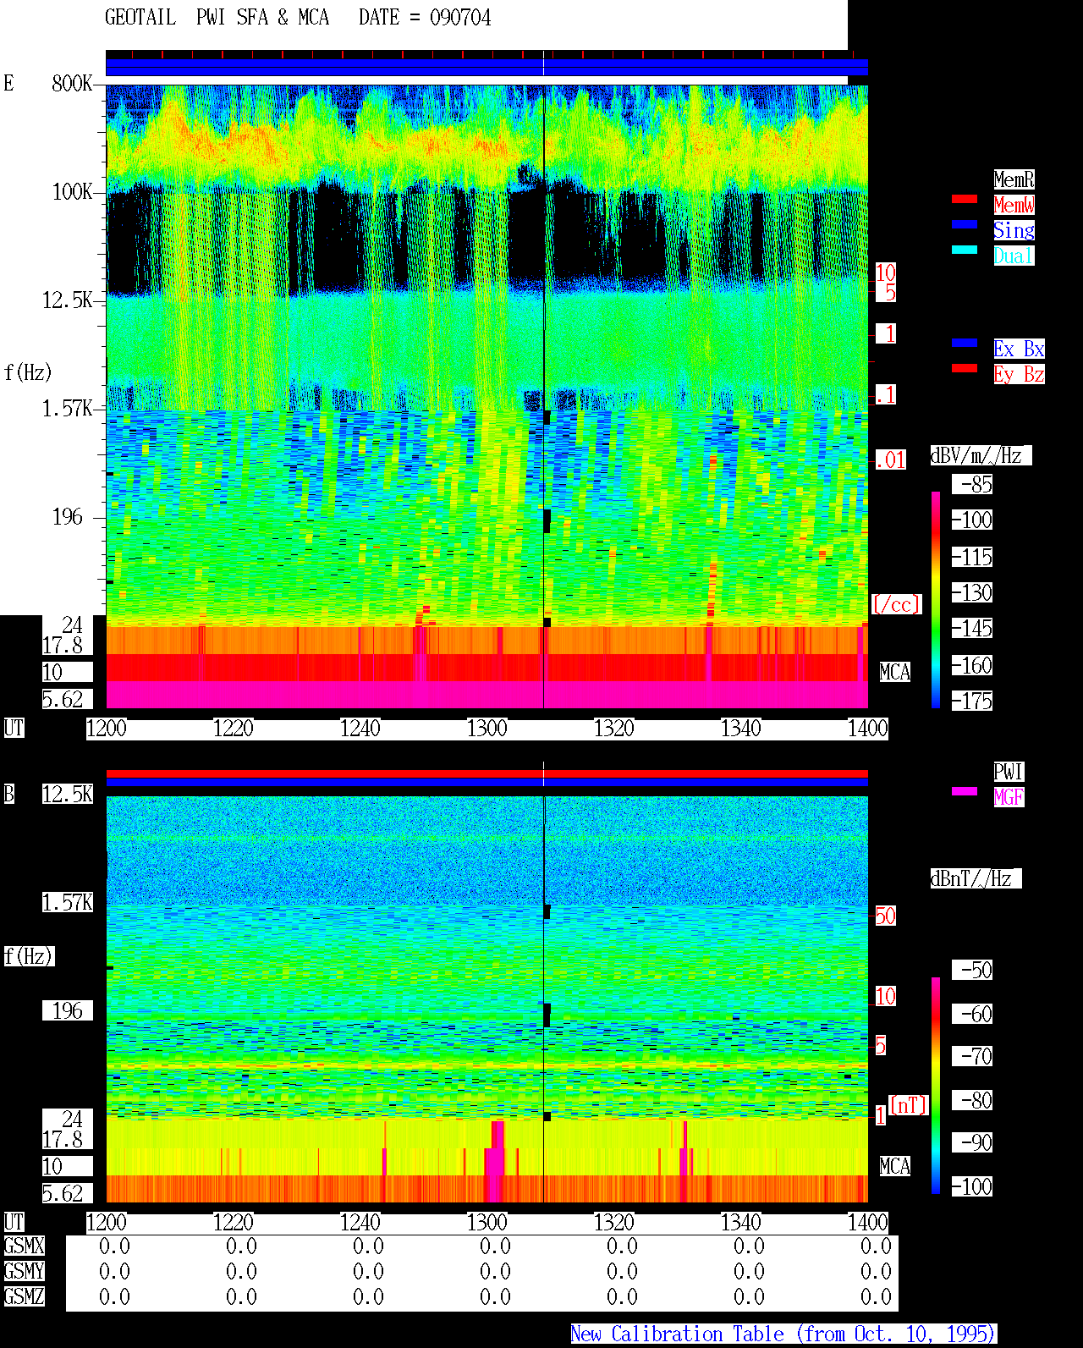The height and width of the screenshot is (1348, 1083).
Task: Click the blue status bar above the E spectrogram
Action: click(487, 68)
